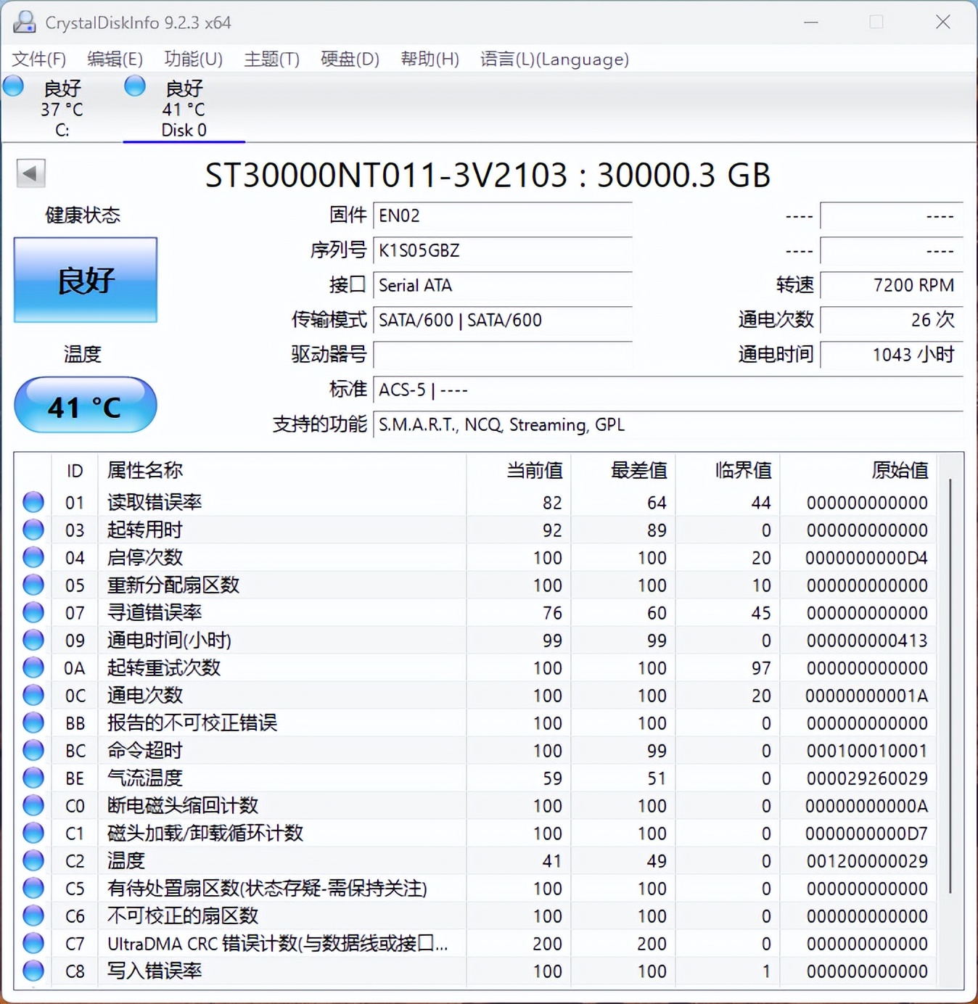
Task: Open the 编辑(E) menu
Action: pyautogui.click(x=115, y=59)
